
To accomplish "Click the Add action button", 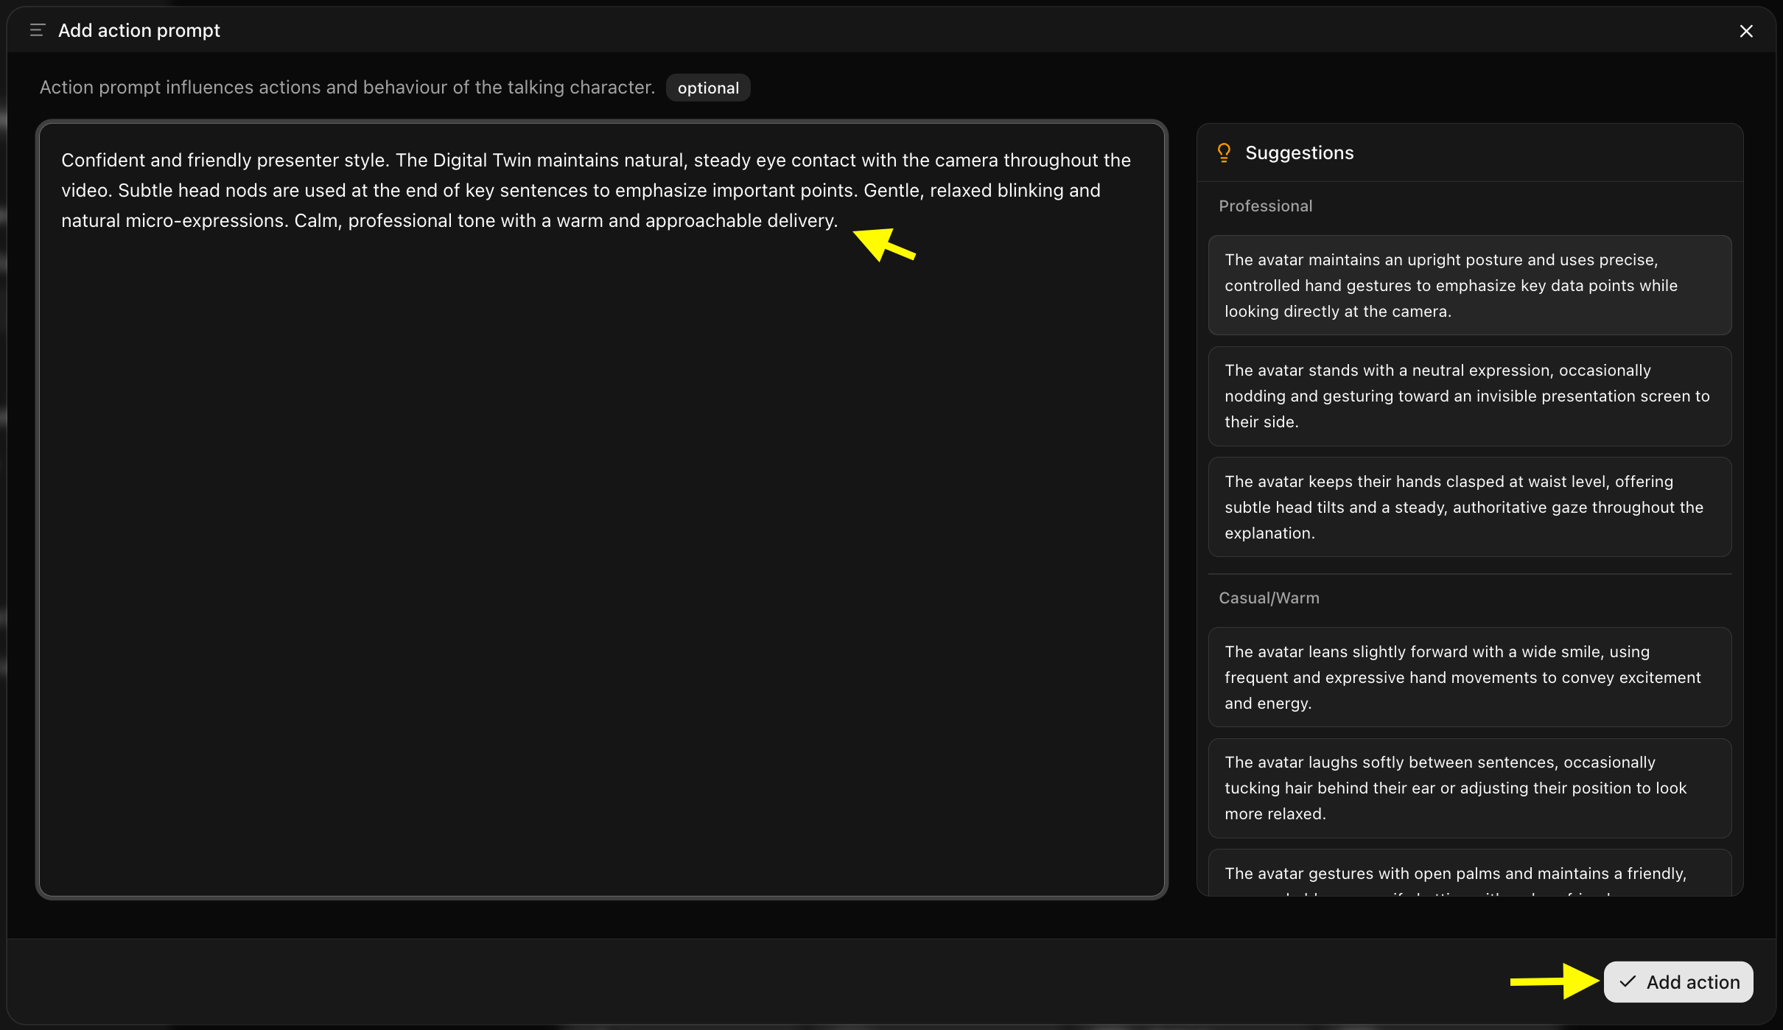I will coord(1678,982).
